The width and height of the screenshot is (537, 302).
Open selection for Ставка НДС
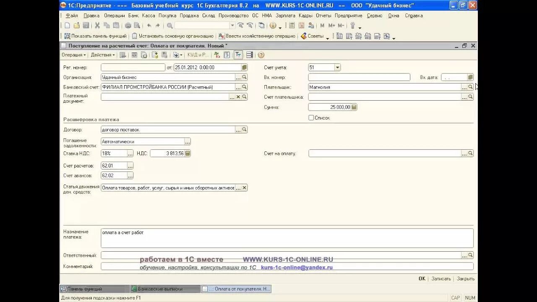(130, 154)
